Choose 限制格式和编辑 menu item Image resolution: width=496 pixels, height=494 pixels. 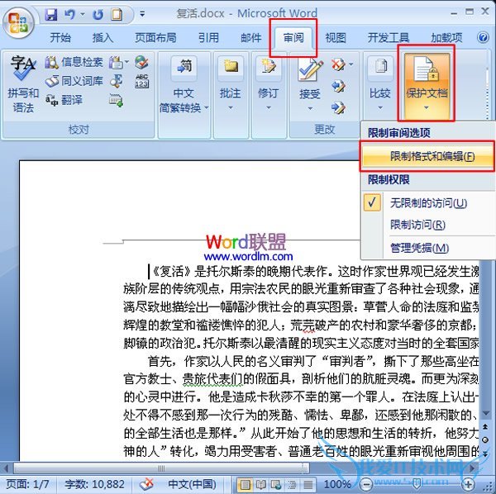point(428,156)
